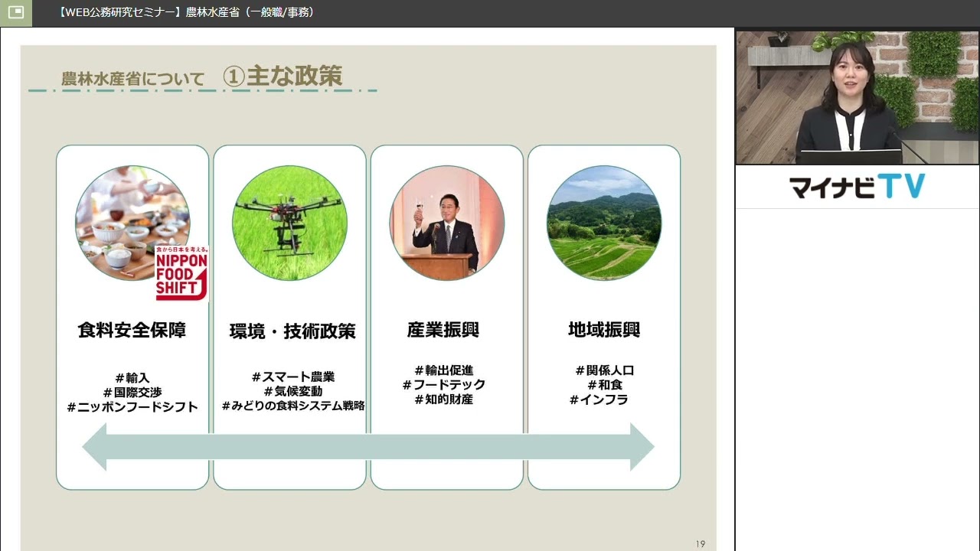
Task: Click the hashtag #スマート農業
Action: click(x=293, y=377)
